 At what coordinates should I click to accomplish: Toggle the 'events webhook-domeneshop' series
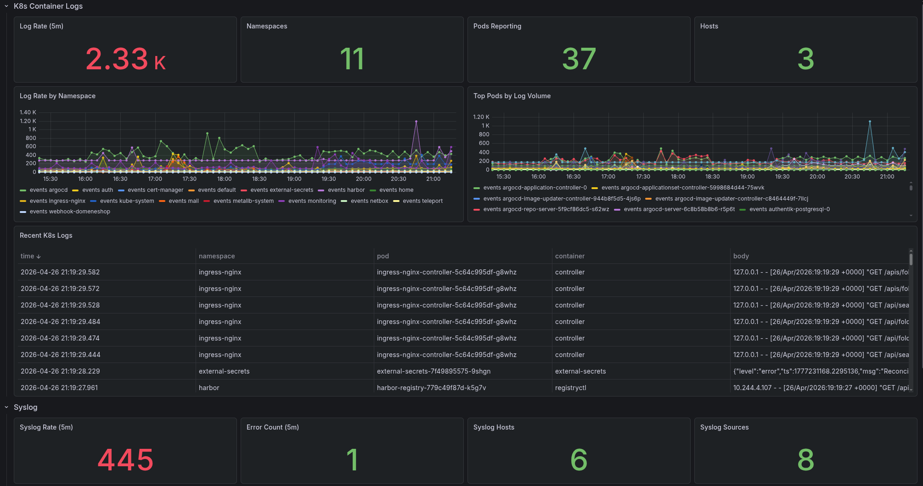70,212
